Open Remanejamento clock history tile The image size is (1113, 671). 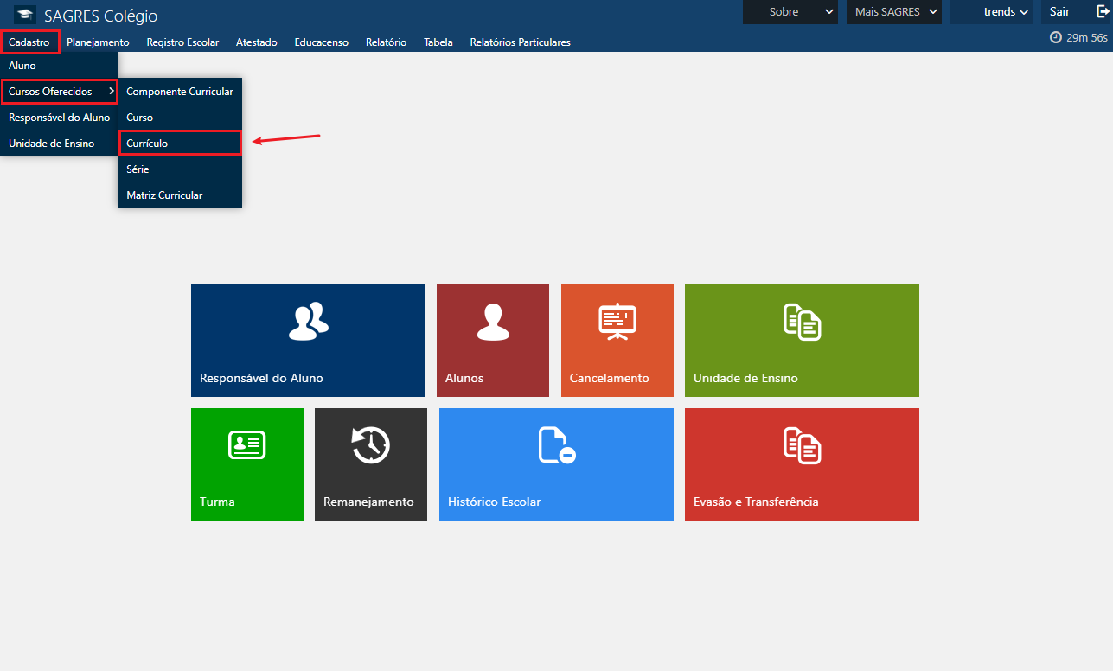pos(370,464)
